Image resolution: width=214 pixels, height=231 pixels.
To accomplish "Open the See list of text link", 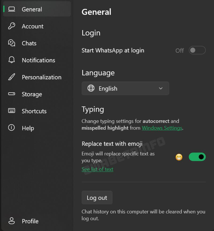I will tap(97, 169).
